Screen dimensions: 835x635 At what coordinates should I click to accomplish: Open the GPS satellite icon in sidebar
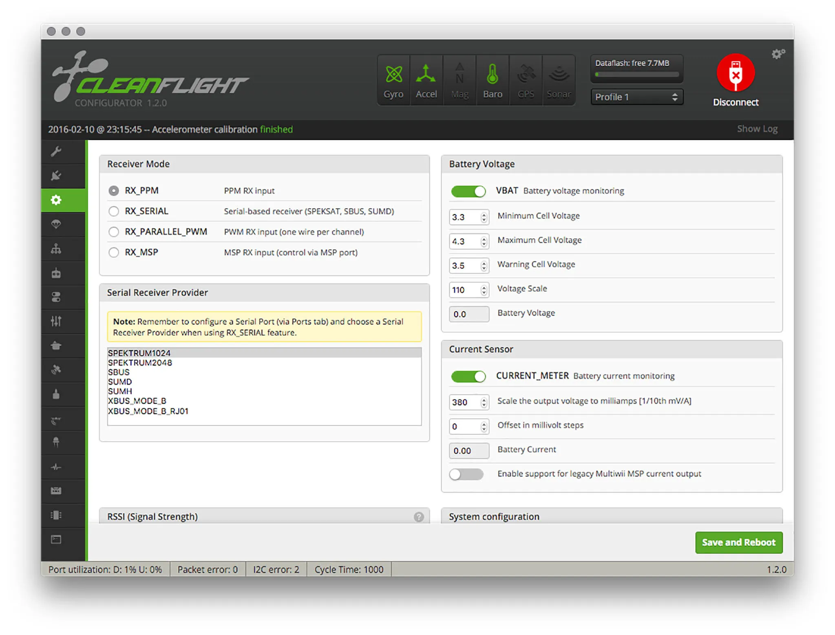point(56,370)
